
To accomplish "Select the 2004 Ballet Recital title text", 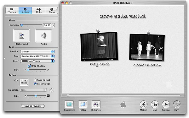I will tap(123, 16).
